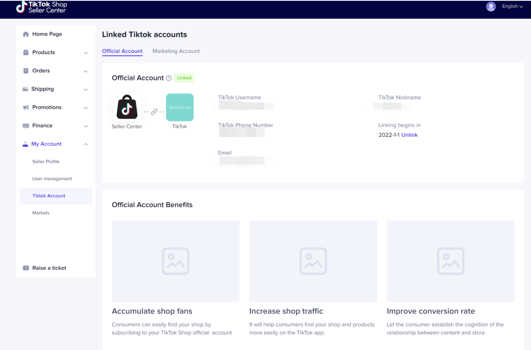Open the English language dropdown
The height and width of the screenshot is (350, 531).
(512, 6)
